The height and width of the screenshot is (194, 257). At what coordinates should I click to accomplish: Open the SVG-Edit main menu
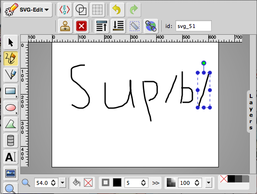[x=27, y=10]
